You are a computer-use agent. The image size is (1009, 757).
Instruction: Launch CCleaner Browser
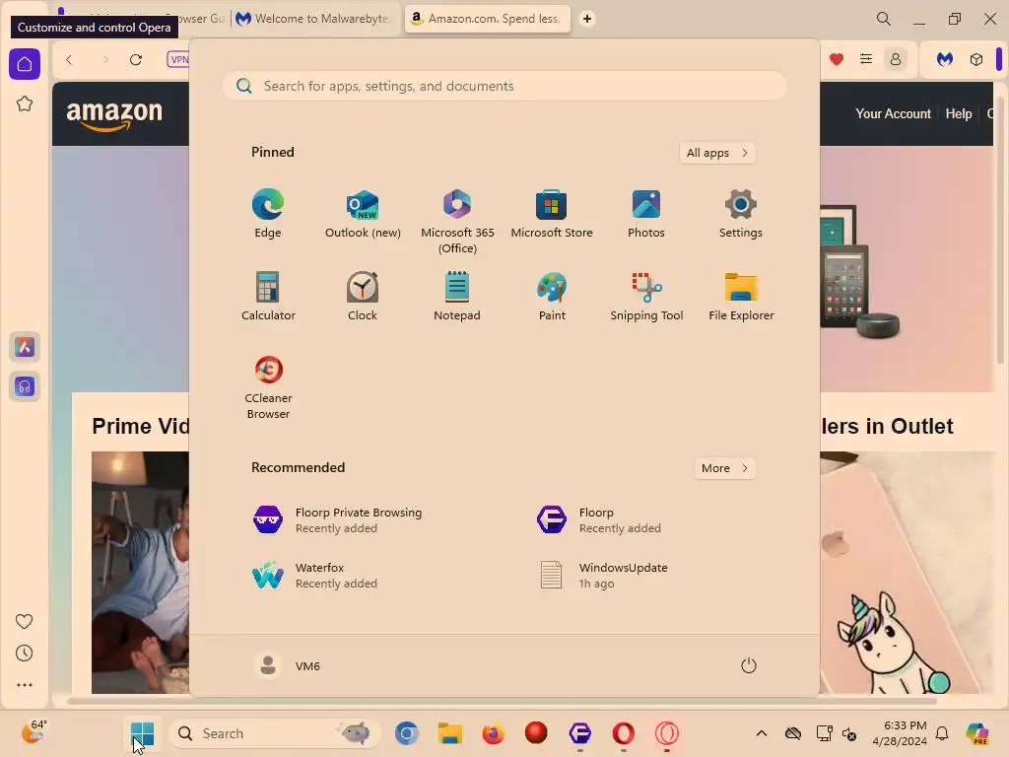click(x=268, y=387)
